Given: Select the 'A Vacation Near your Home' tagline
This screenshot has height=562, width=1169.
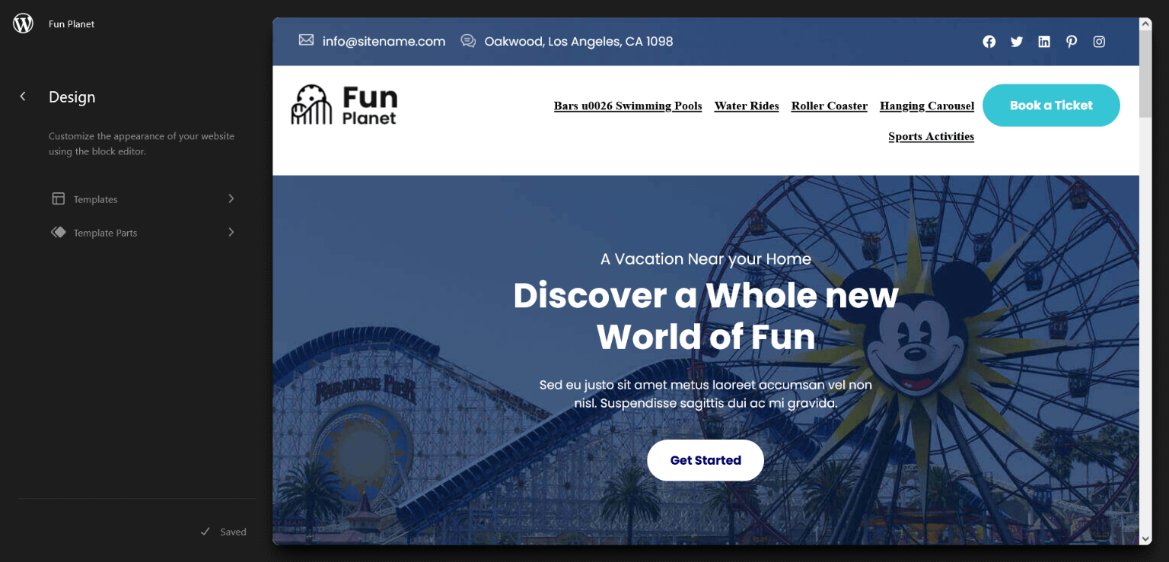Looking at the screenshot, I should pyautogui.click(x=706, y=259).
